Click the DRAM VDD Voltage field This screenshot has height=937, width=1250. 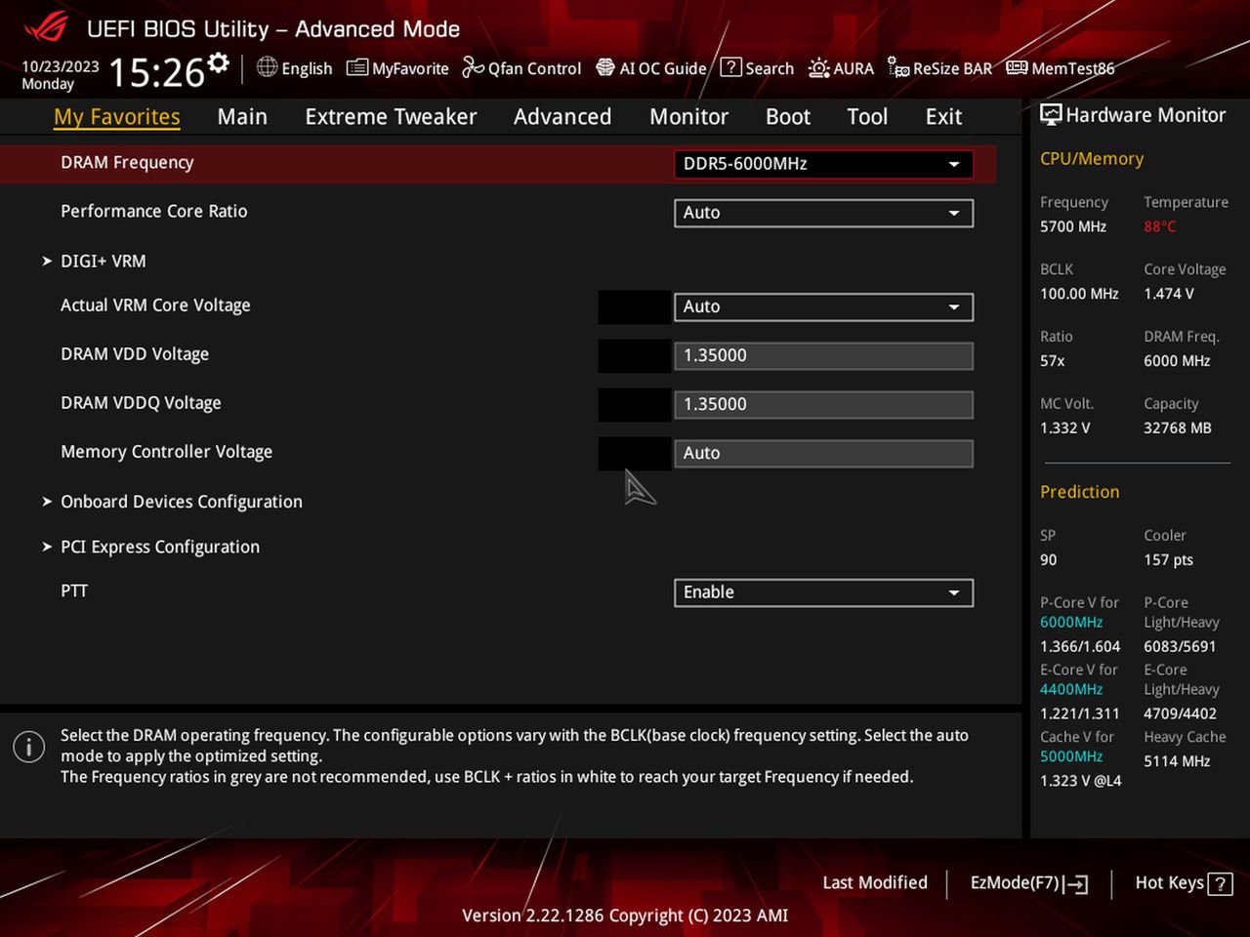823,355
